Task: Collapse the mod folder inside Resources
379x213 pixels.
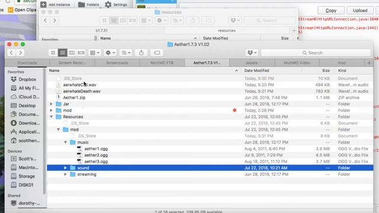Action: tap(58, 130)
